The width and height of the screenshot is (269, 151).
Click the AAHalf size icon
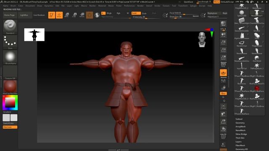pos(223,57)
